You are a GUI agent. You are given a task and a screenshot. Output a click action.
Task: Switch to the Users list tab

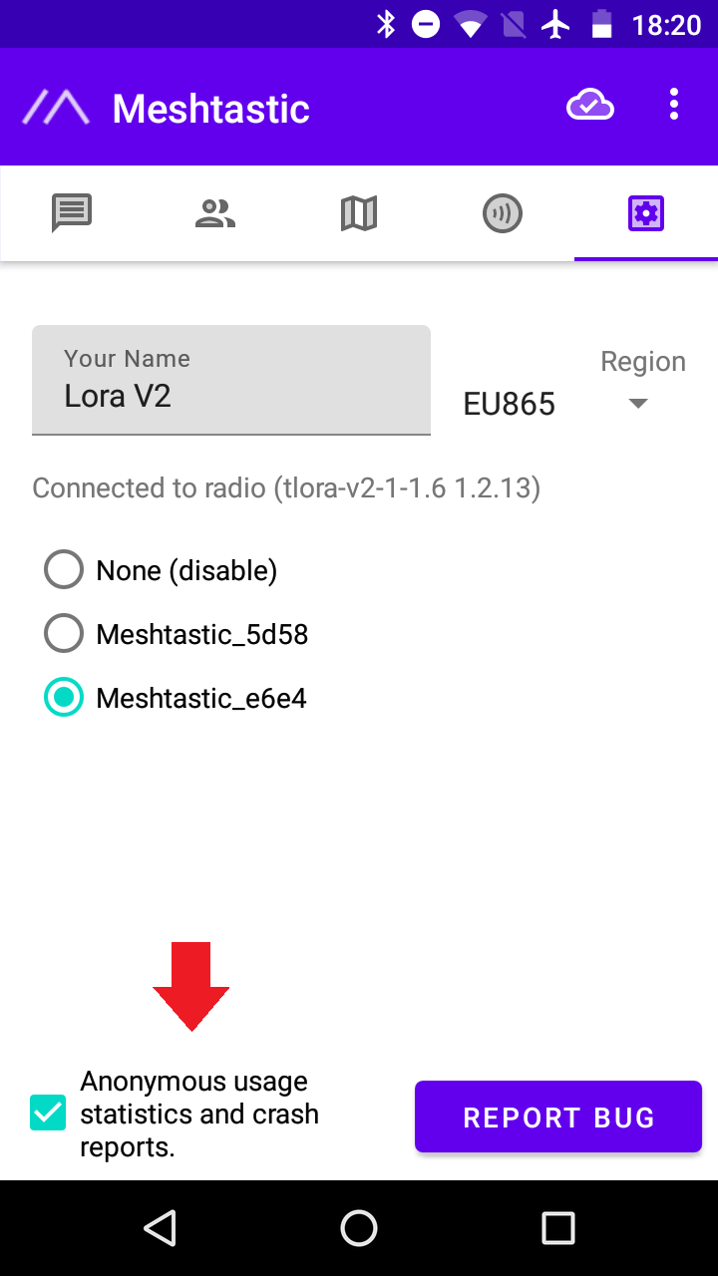point(215,213)
